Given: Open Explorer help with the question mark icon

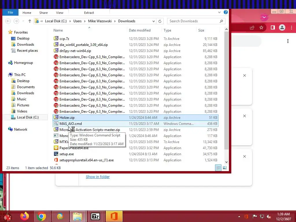Looking at the screenshot, I should 225,12.
